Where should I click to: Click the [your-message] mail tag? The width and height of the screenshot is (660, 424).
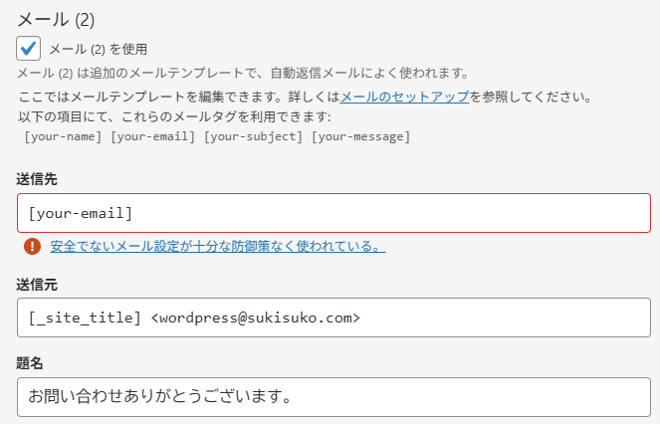pyautogui.click(x=361, y=135)
